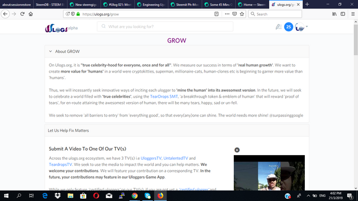Open File Explorer from taskbar
Viewport: 358px width, 201px height.
point(70,196)
